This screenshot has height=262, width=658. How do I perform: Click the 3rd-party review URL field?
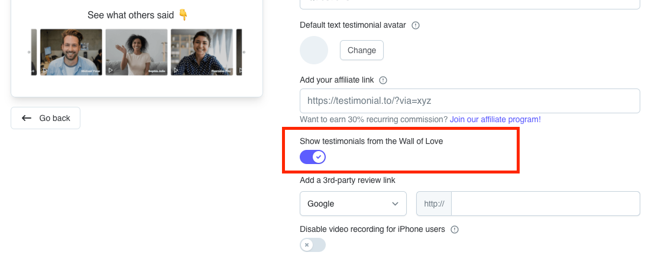pyautogui.click(x=546, y=204)
